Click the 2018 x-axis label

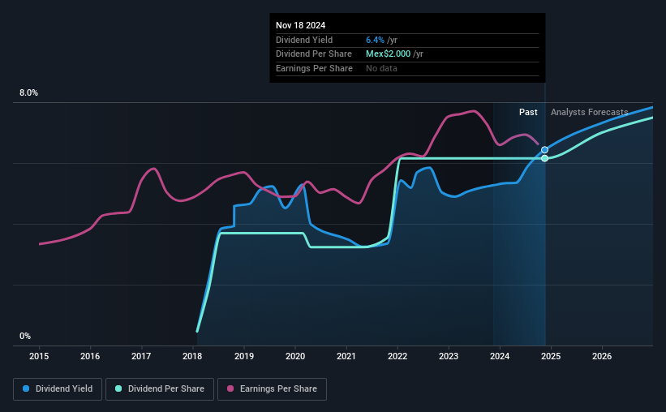pyautogui.click(x=192, y=356)
